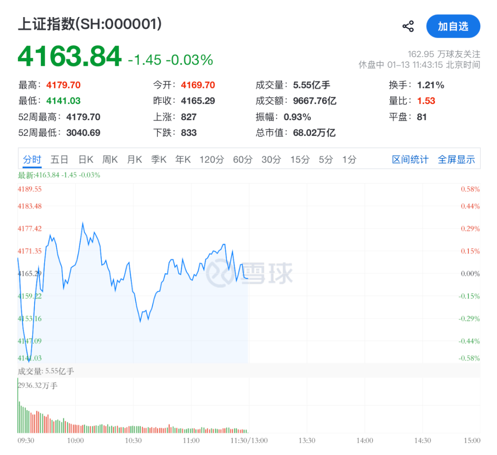Click the 区间统计 link
Screen dimensions: 497x455
410,160
